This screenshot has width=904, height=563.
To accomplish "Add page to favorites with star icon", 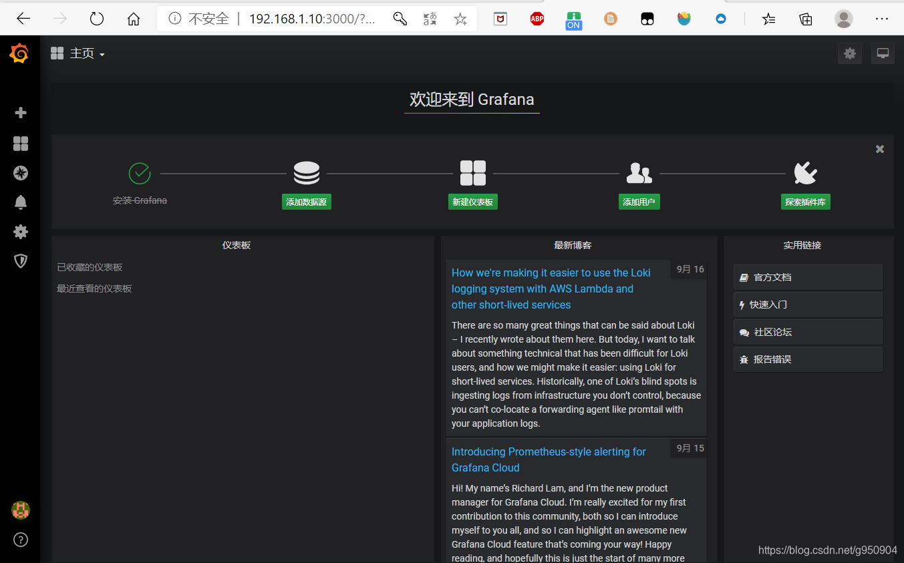I will [x=460, y=19].
